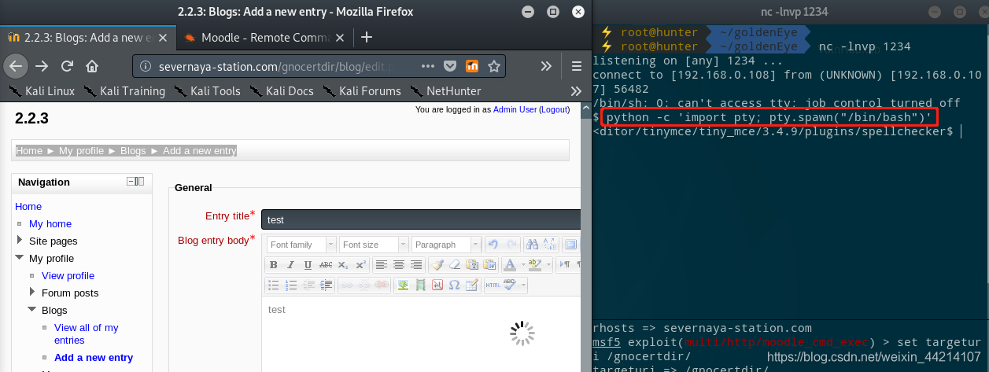Toggle fullscreen editor mode icon
The image size is (989, 372).
[571, 245]
